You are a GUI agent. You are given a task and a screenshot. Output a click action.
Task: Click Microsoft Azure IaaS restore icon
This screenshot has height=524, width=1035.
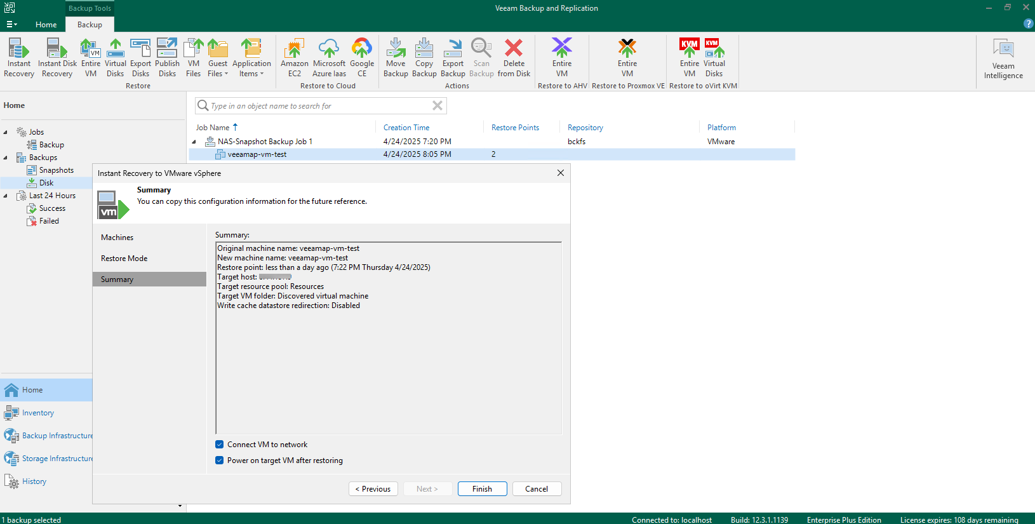point(329,58)
